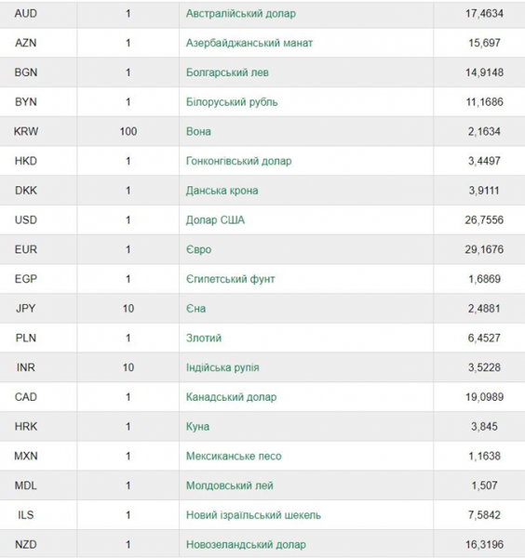Image resolution: width=525 pixels, height=558 pixels.
Task: Select the Індійська рупія link
Action: [x=222, y=367]
